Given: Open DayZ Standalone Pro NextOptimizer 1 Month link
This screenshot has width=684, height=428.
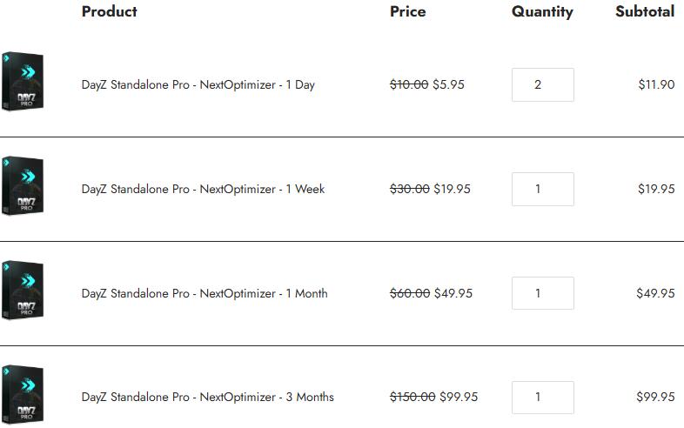Looking at the screenshot, I should [205, 293].
